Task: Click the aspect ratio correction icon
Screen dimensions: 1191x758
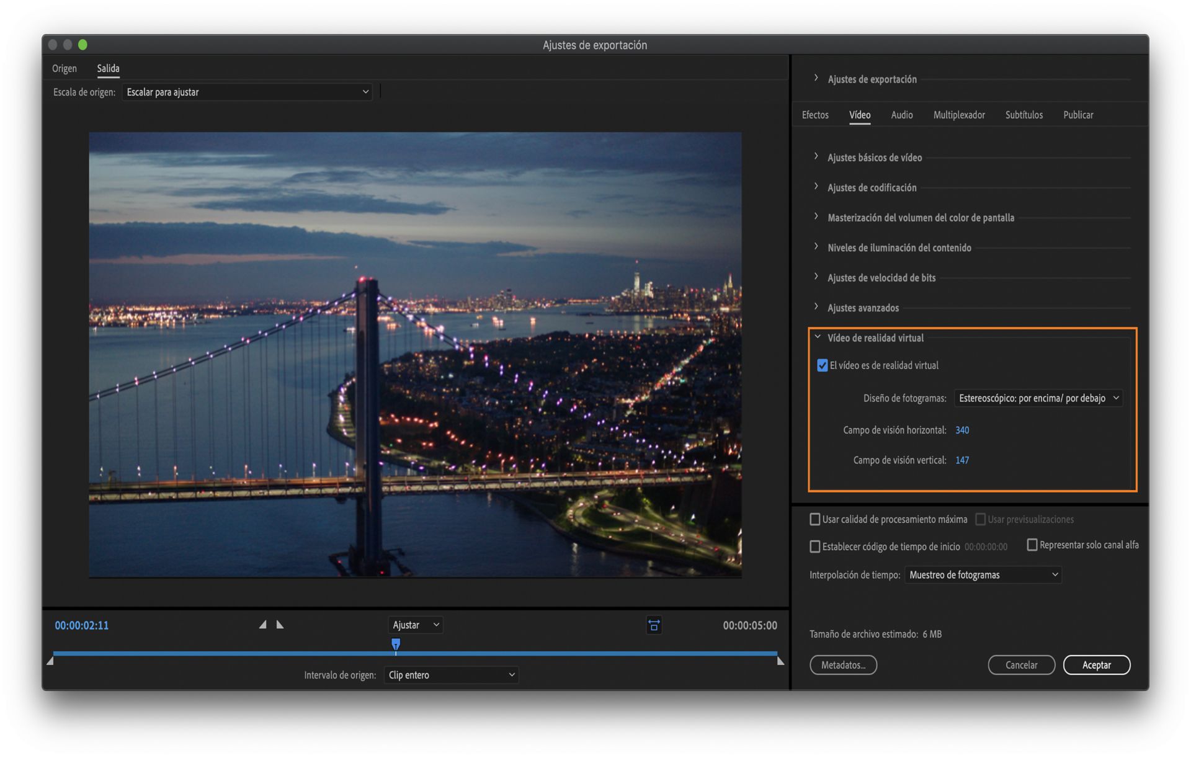Action: [654, 625]
